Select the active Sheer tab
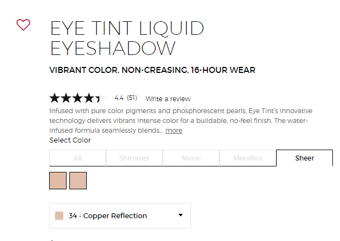This screenshot has height=241, width=340. [x=305, y=158]
